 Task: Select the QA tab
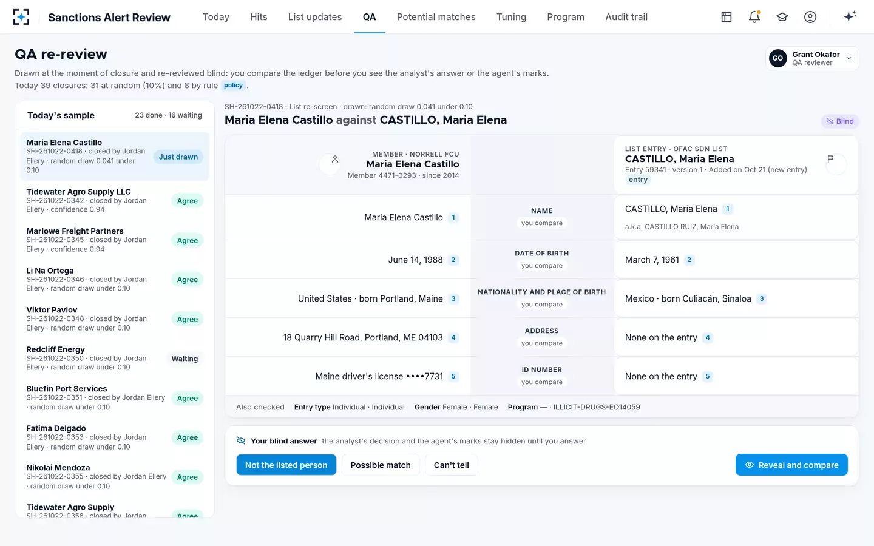[370, 17]
